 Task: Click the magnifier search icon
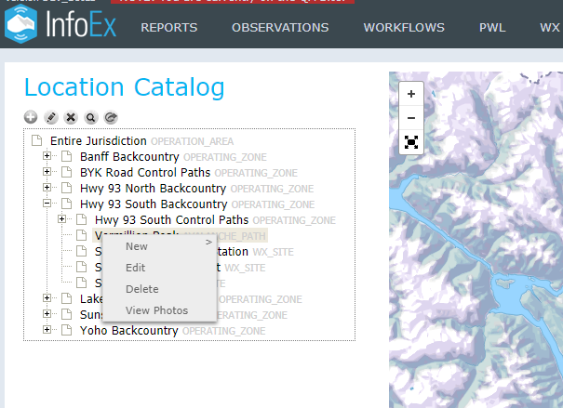pos(91,117)
